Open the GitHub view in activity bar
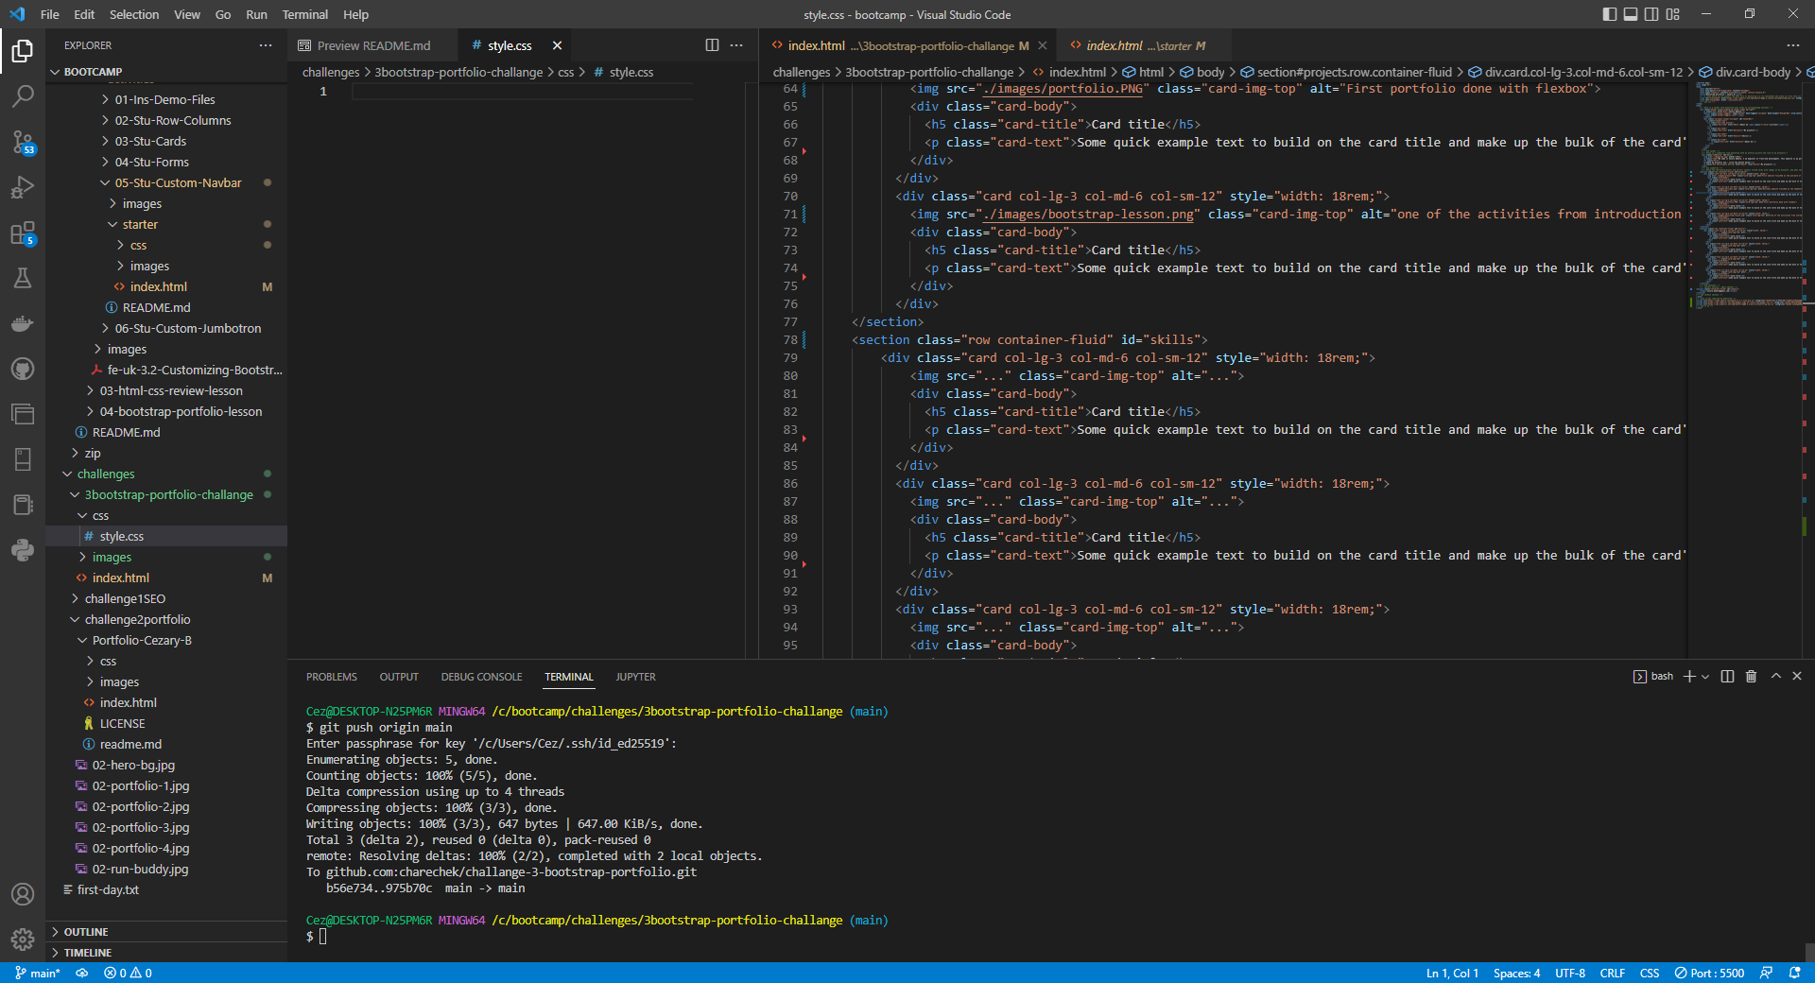The image size is (1815, 983). 23,369
